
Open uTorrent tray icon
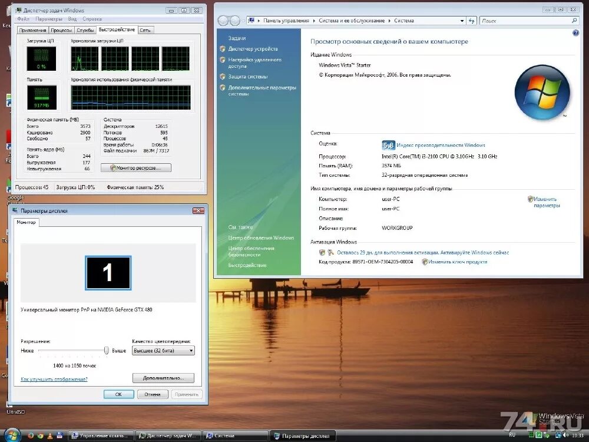[539, 436]
